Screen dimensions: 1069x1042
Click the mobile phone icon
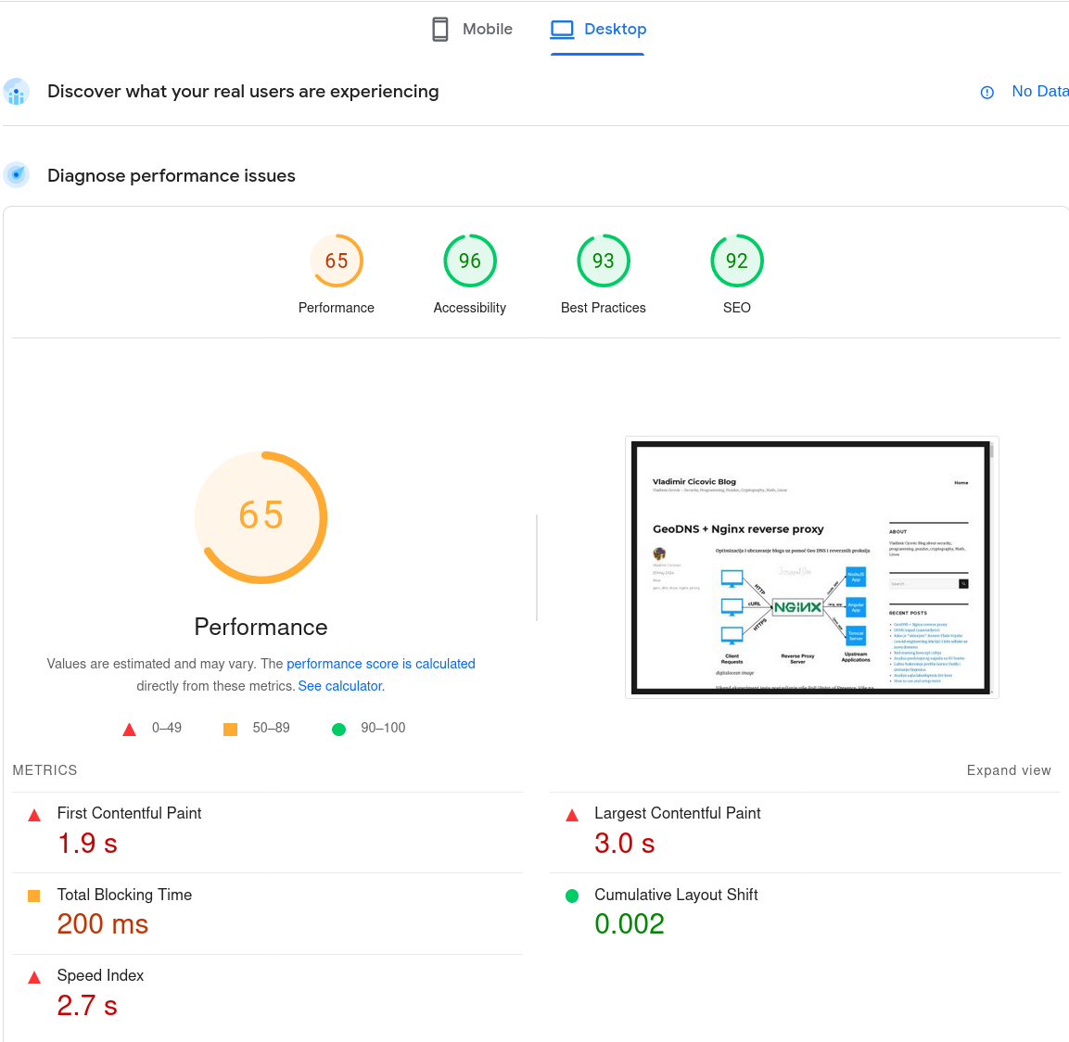(x=440, y=30)
